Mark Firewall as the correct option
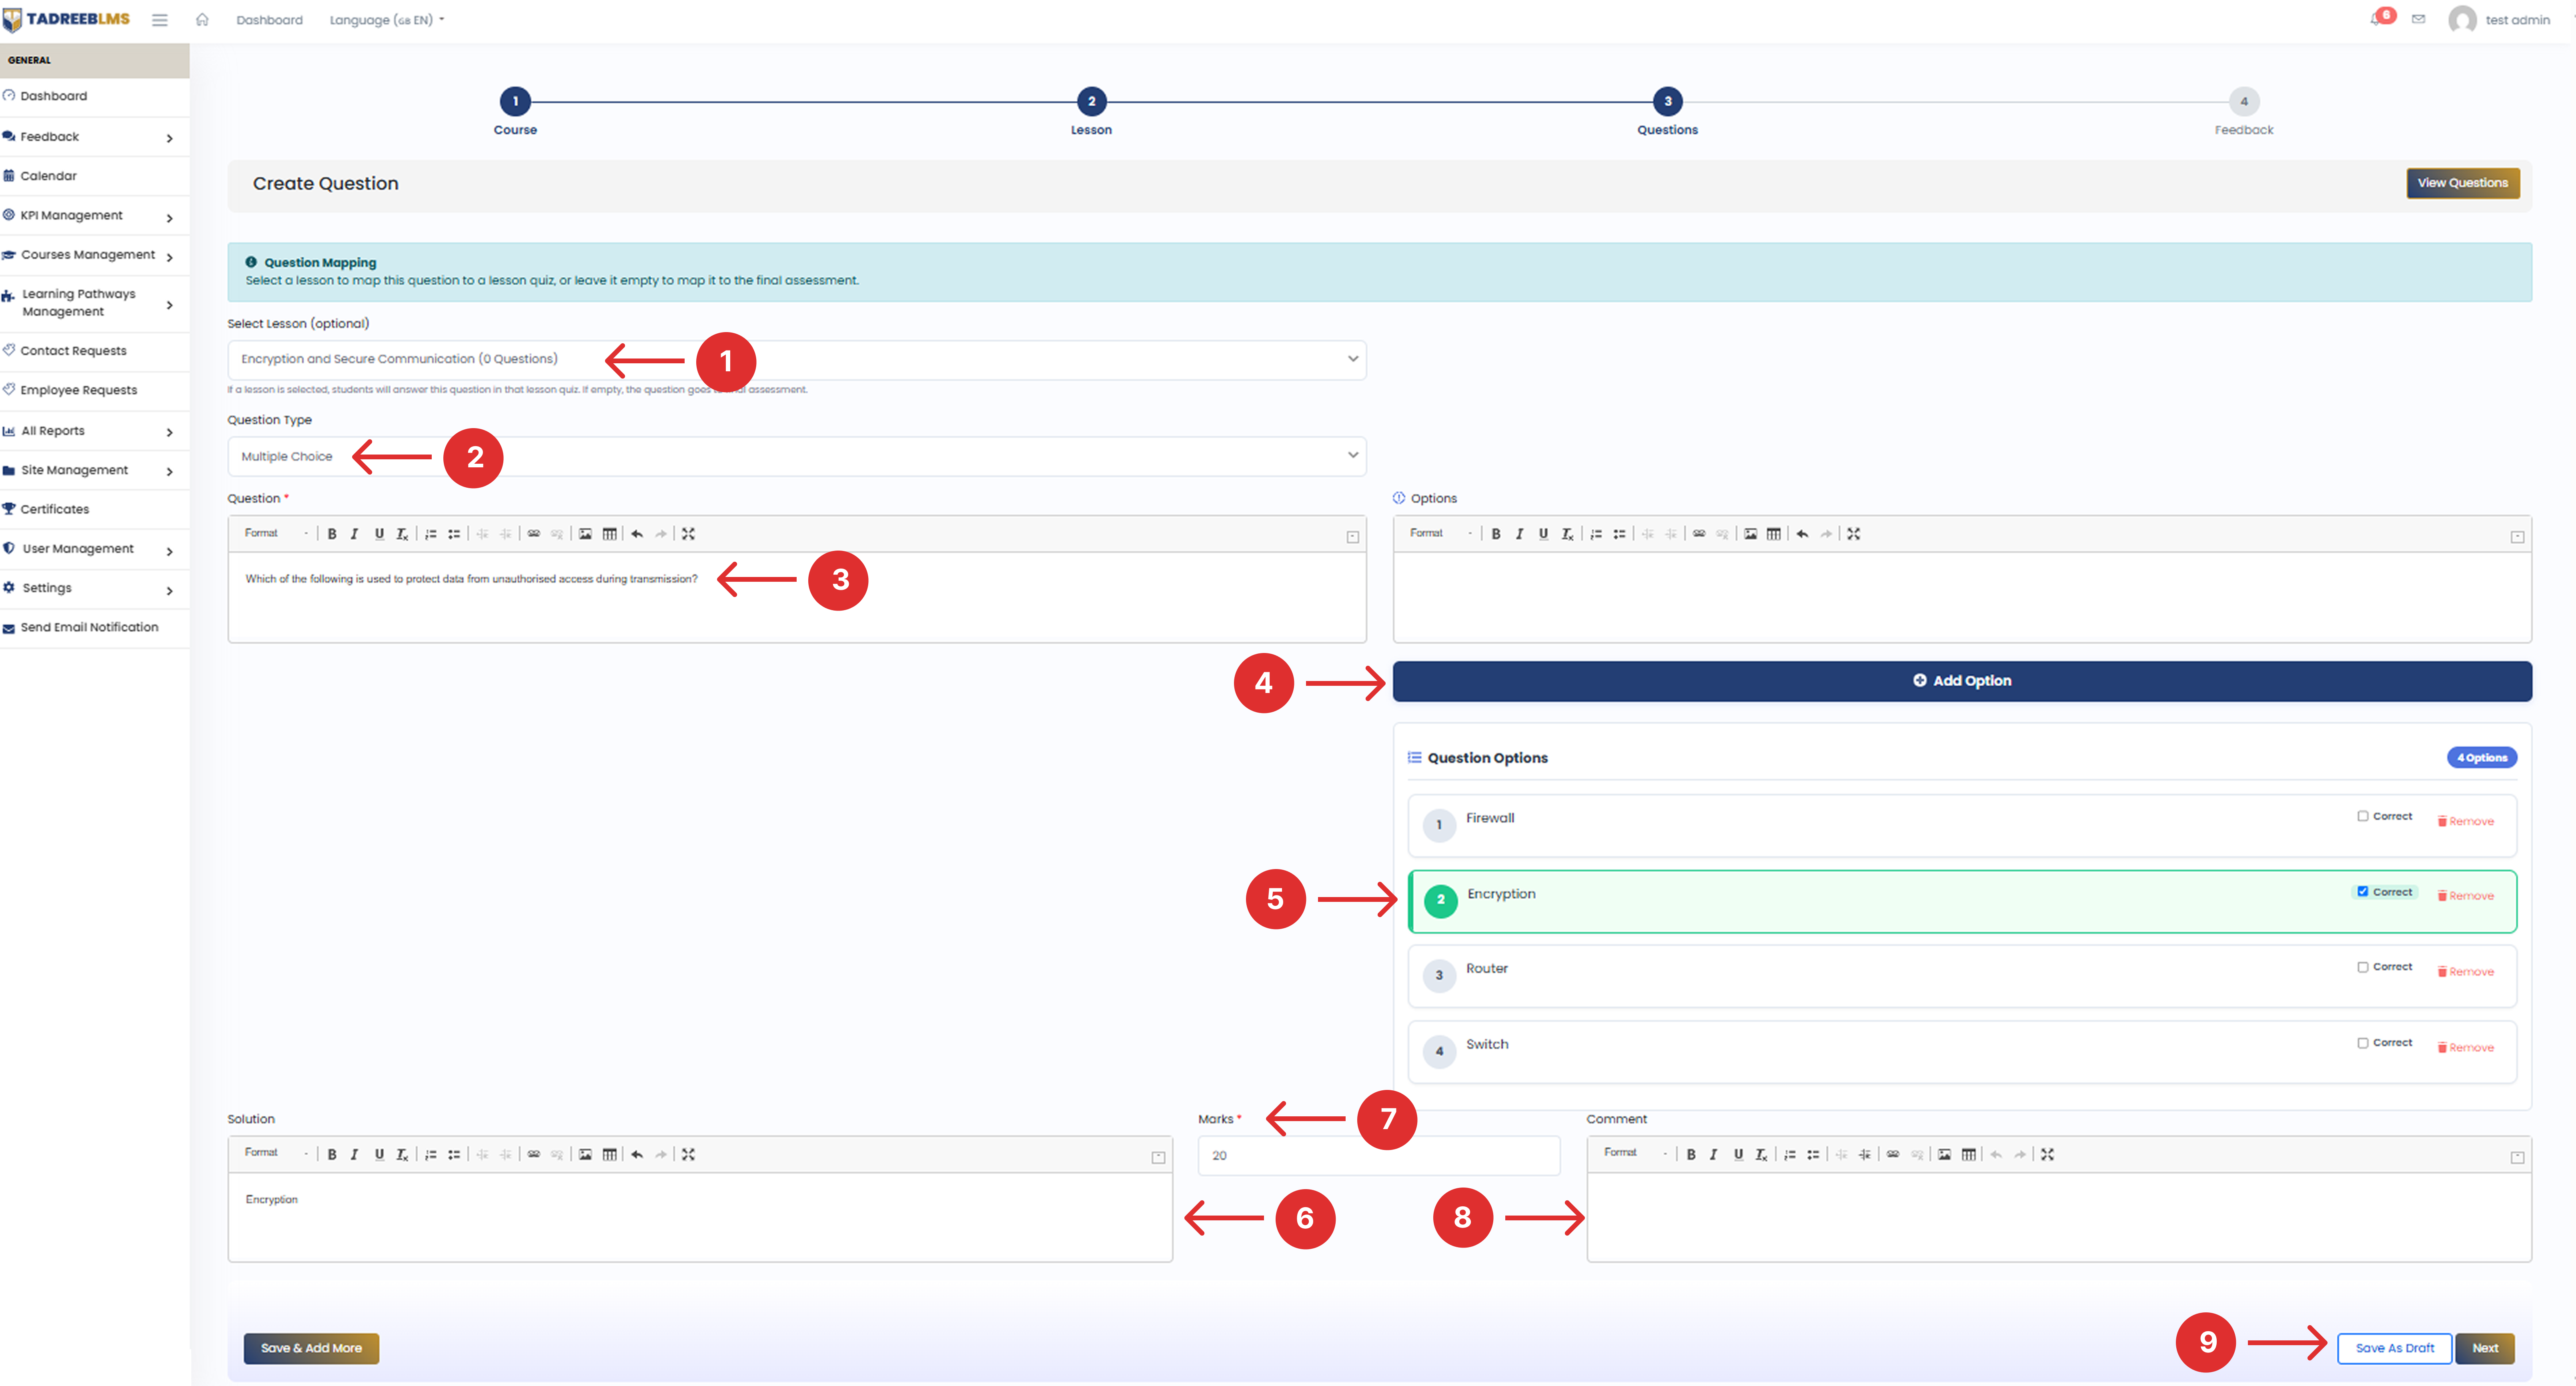The image size is (2576, 1386). pos(2363,816)
